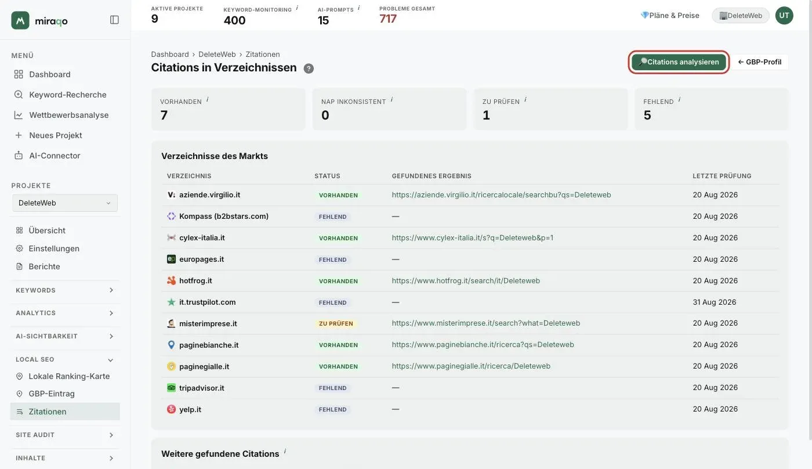The height and width of the screenshot is (469, 812).
Task: Click the misterimprese.it favicon
Action: (171, 324)
